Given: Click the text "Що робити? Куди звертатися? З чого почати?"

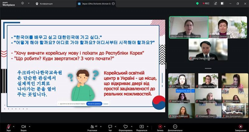Looking at the screenshot, I should 64,58.
